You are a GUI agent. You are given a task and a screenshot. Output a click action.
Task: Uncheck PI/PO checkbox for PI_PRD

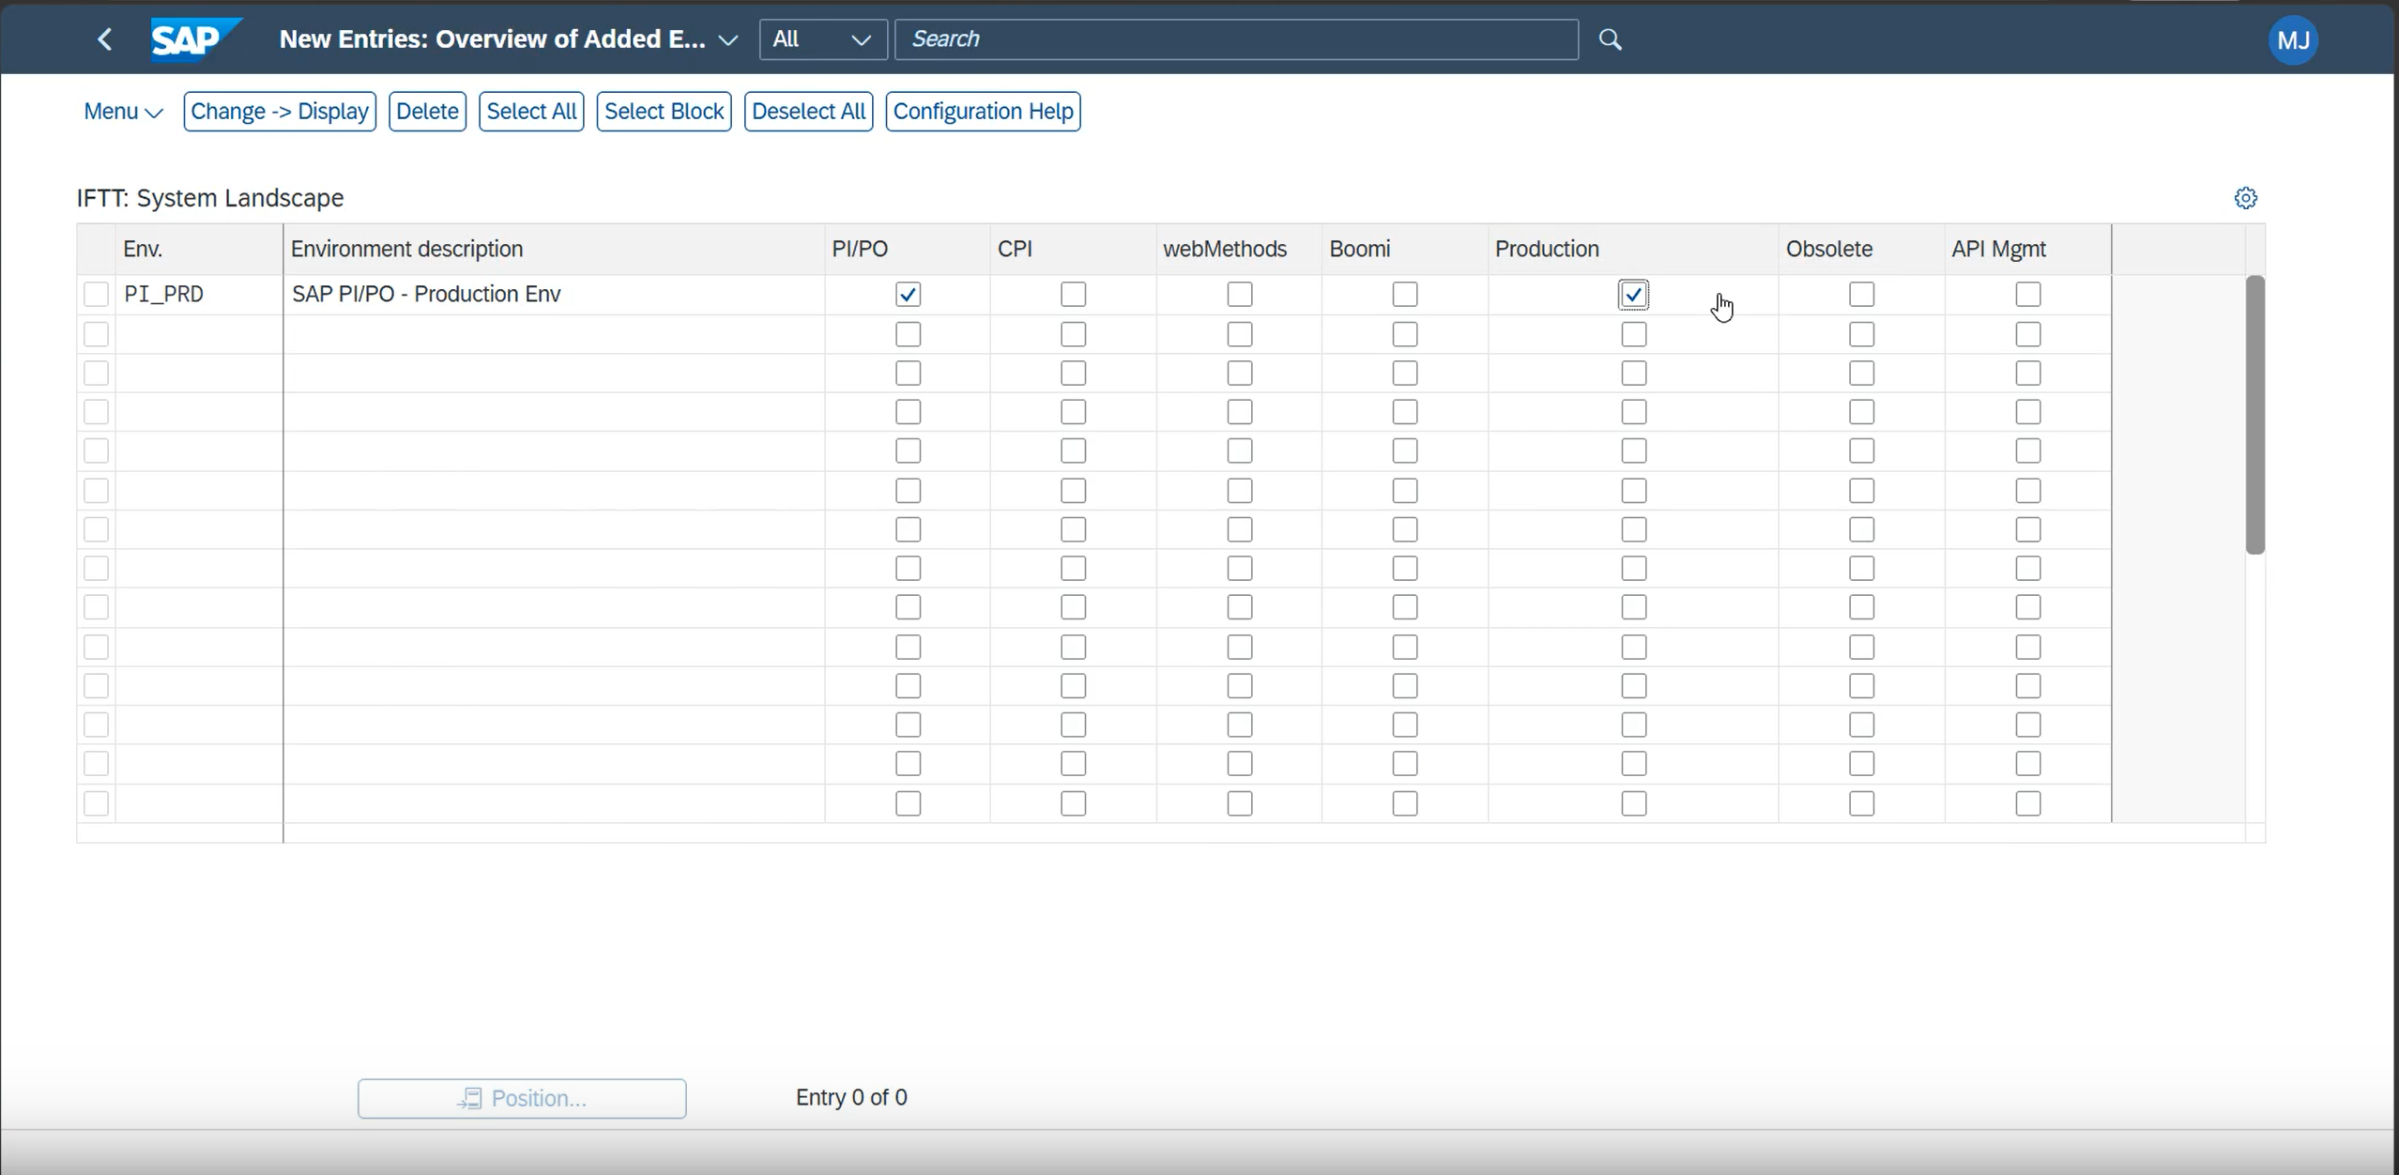(908, 295)
